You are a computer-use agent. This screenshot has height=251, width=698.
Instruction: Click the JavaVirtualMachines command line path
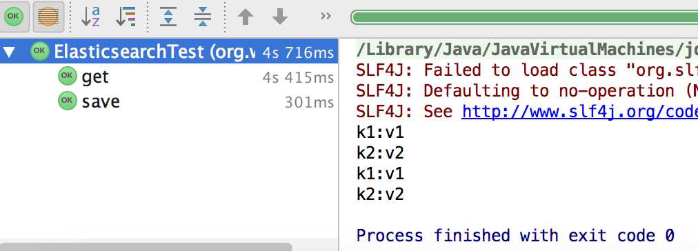[x=527, y=50]
